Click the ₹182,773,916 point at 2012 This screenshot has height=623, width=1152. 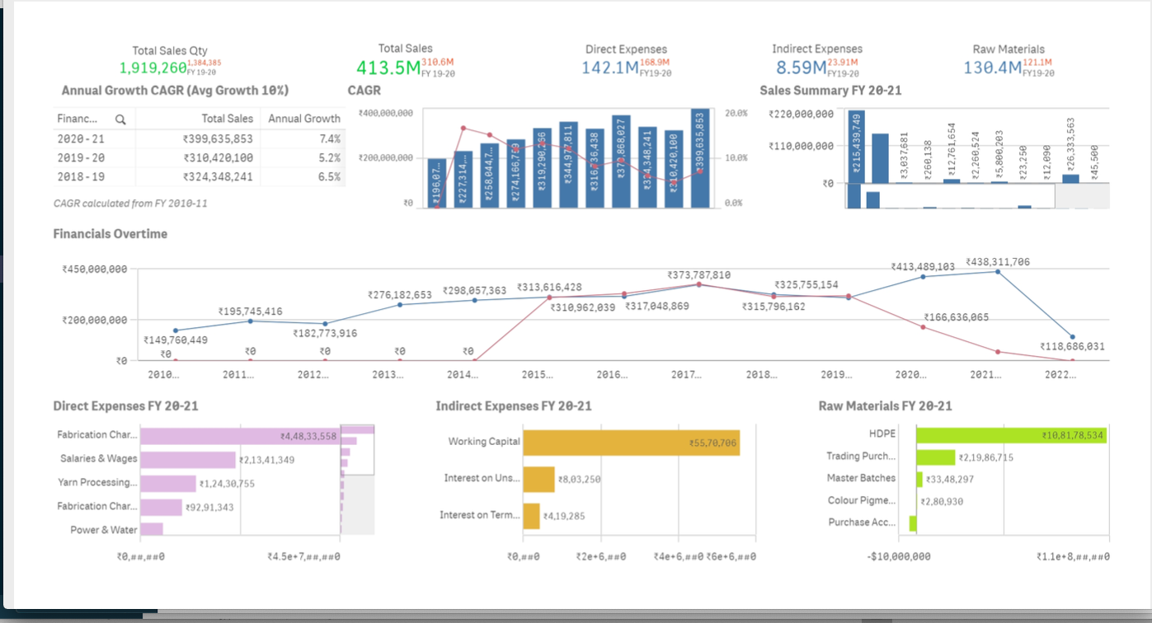tap(325, 324)
